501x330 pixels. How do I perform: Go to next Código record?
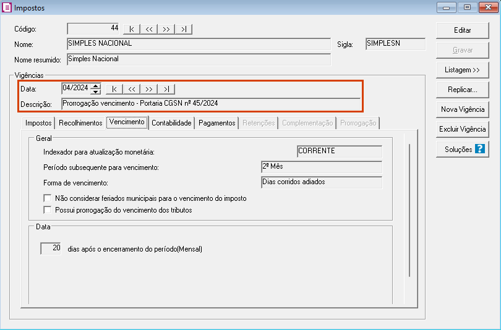pyautogui.click(x=166, y=29)
